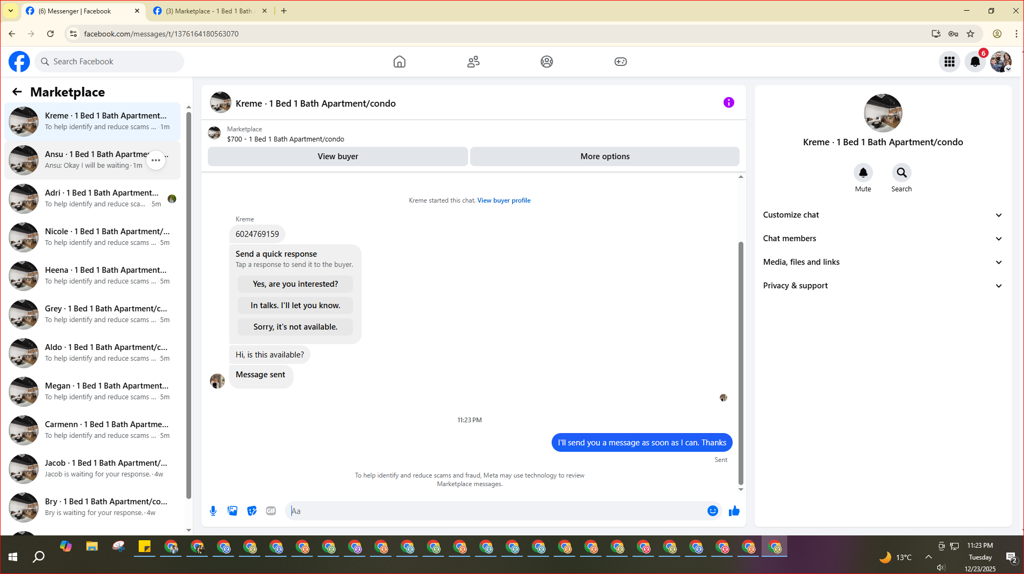Open the browser tab search dropdown

coord(11,11)
